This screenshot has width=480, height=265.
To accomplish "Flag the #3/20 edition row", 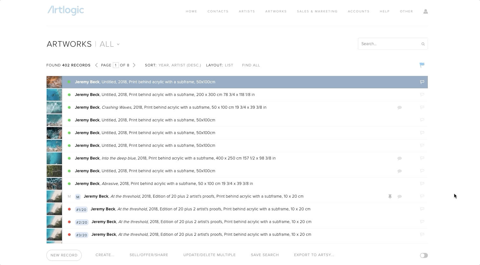I will coord(422,234).
